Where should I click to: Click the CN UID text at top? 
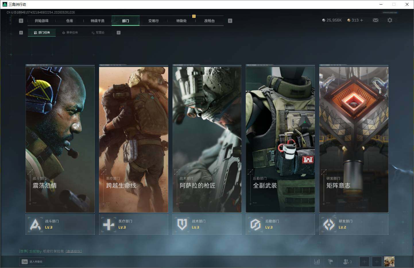point(41,12)
